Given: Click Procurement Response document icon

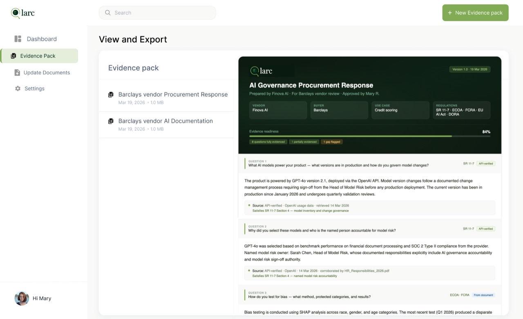Looking at the screenshot, I should pyautogui.click(x=111, y=95).
